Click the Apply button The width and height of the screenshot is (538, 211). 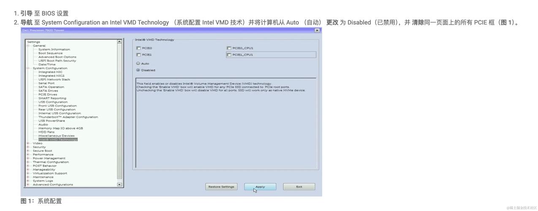pos(260,187)
